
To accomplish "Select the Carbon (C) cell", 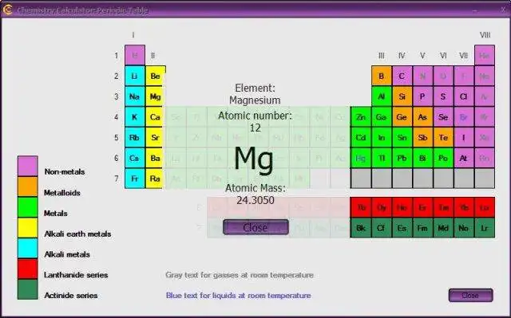I will pyautogui.click(x=402, y=76).
